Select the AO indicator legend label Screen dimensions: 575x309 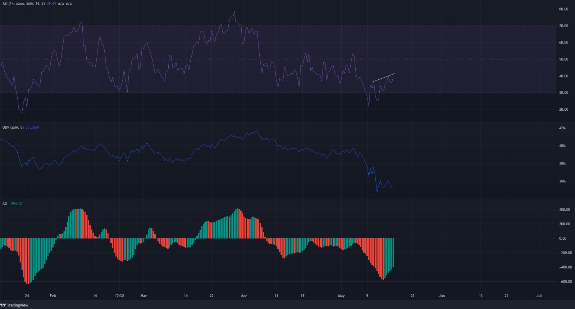point(4,204)
